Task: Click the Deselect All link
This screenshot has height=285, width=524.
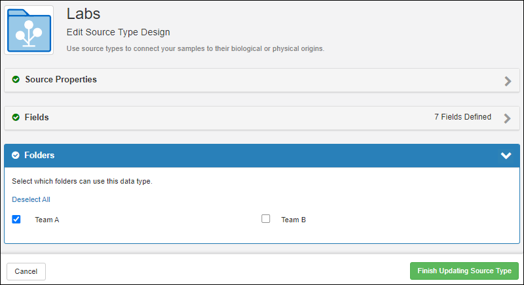Action: (x=31, y=199)
